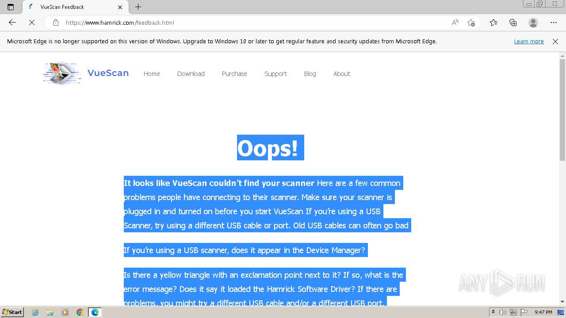Screen dimensions: 566x318
Task: Open a new tab with plus icon
Action: pos(138,7)
